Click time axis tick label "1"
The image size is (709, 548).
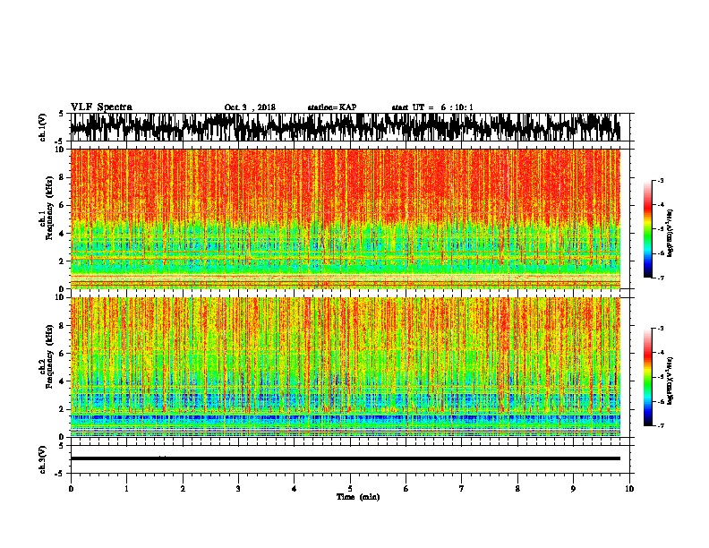tap(126, 489)
